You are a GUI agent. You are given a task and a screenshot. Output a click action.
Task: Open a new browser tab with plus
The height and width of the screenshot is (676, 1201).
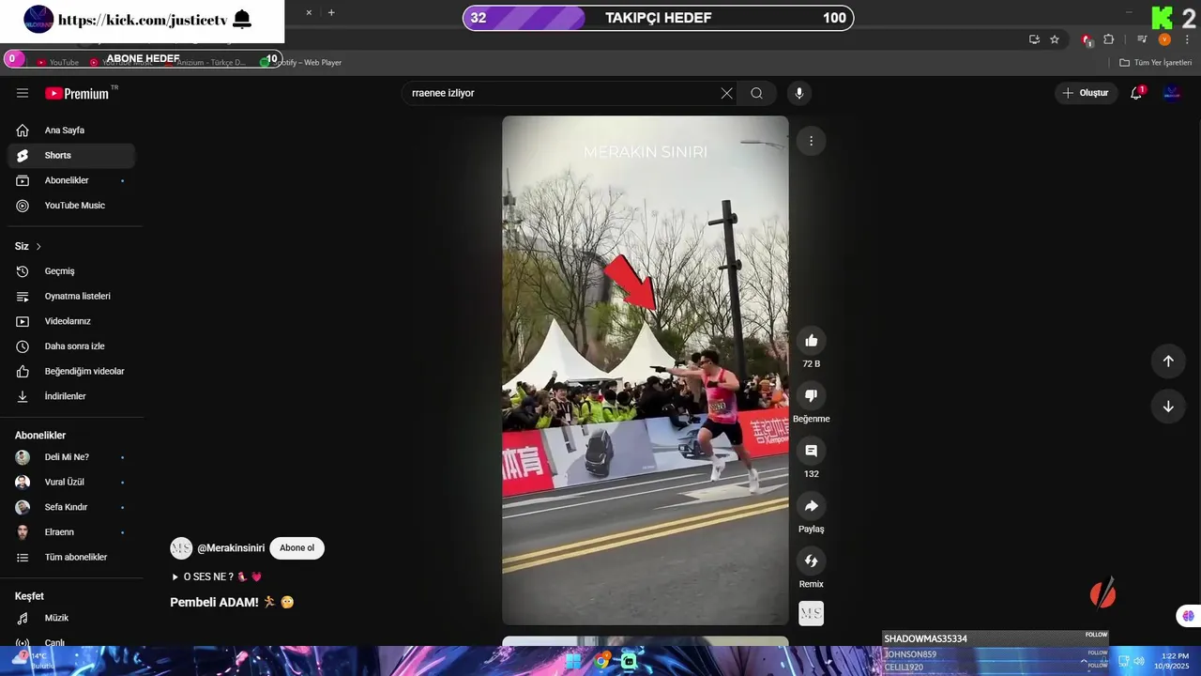[x=331, y=12]
